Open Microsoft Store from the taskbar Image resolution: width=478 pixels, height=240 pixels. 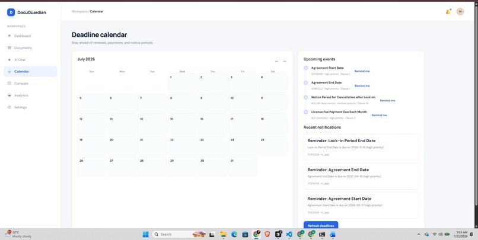(x=245, y=234)
